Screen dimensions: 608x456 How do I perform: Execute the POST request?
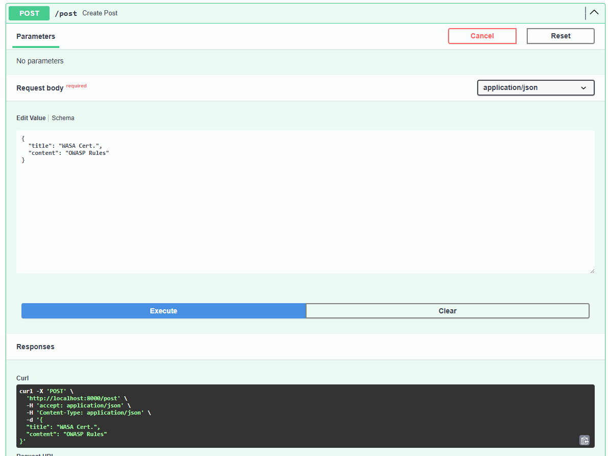(163, 311)
